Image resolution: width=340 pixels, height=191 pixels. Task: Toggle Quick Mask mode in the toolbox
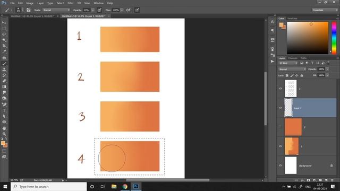pyautogui.click(x=4, y=151)
